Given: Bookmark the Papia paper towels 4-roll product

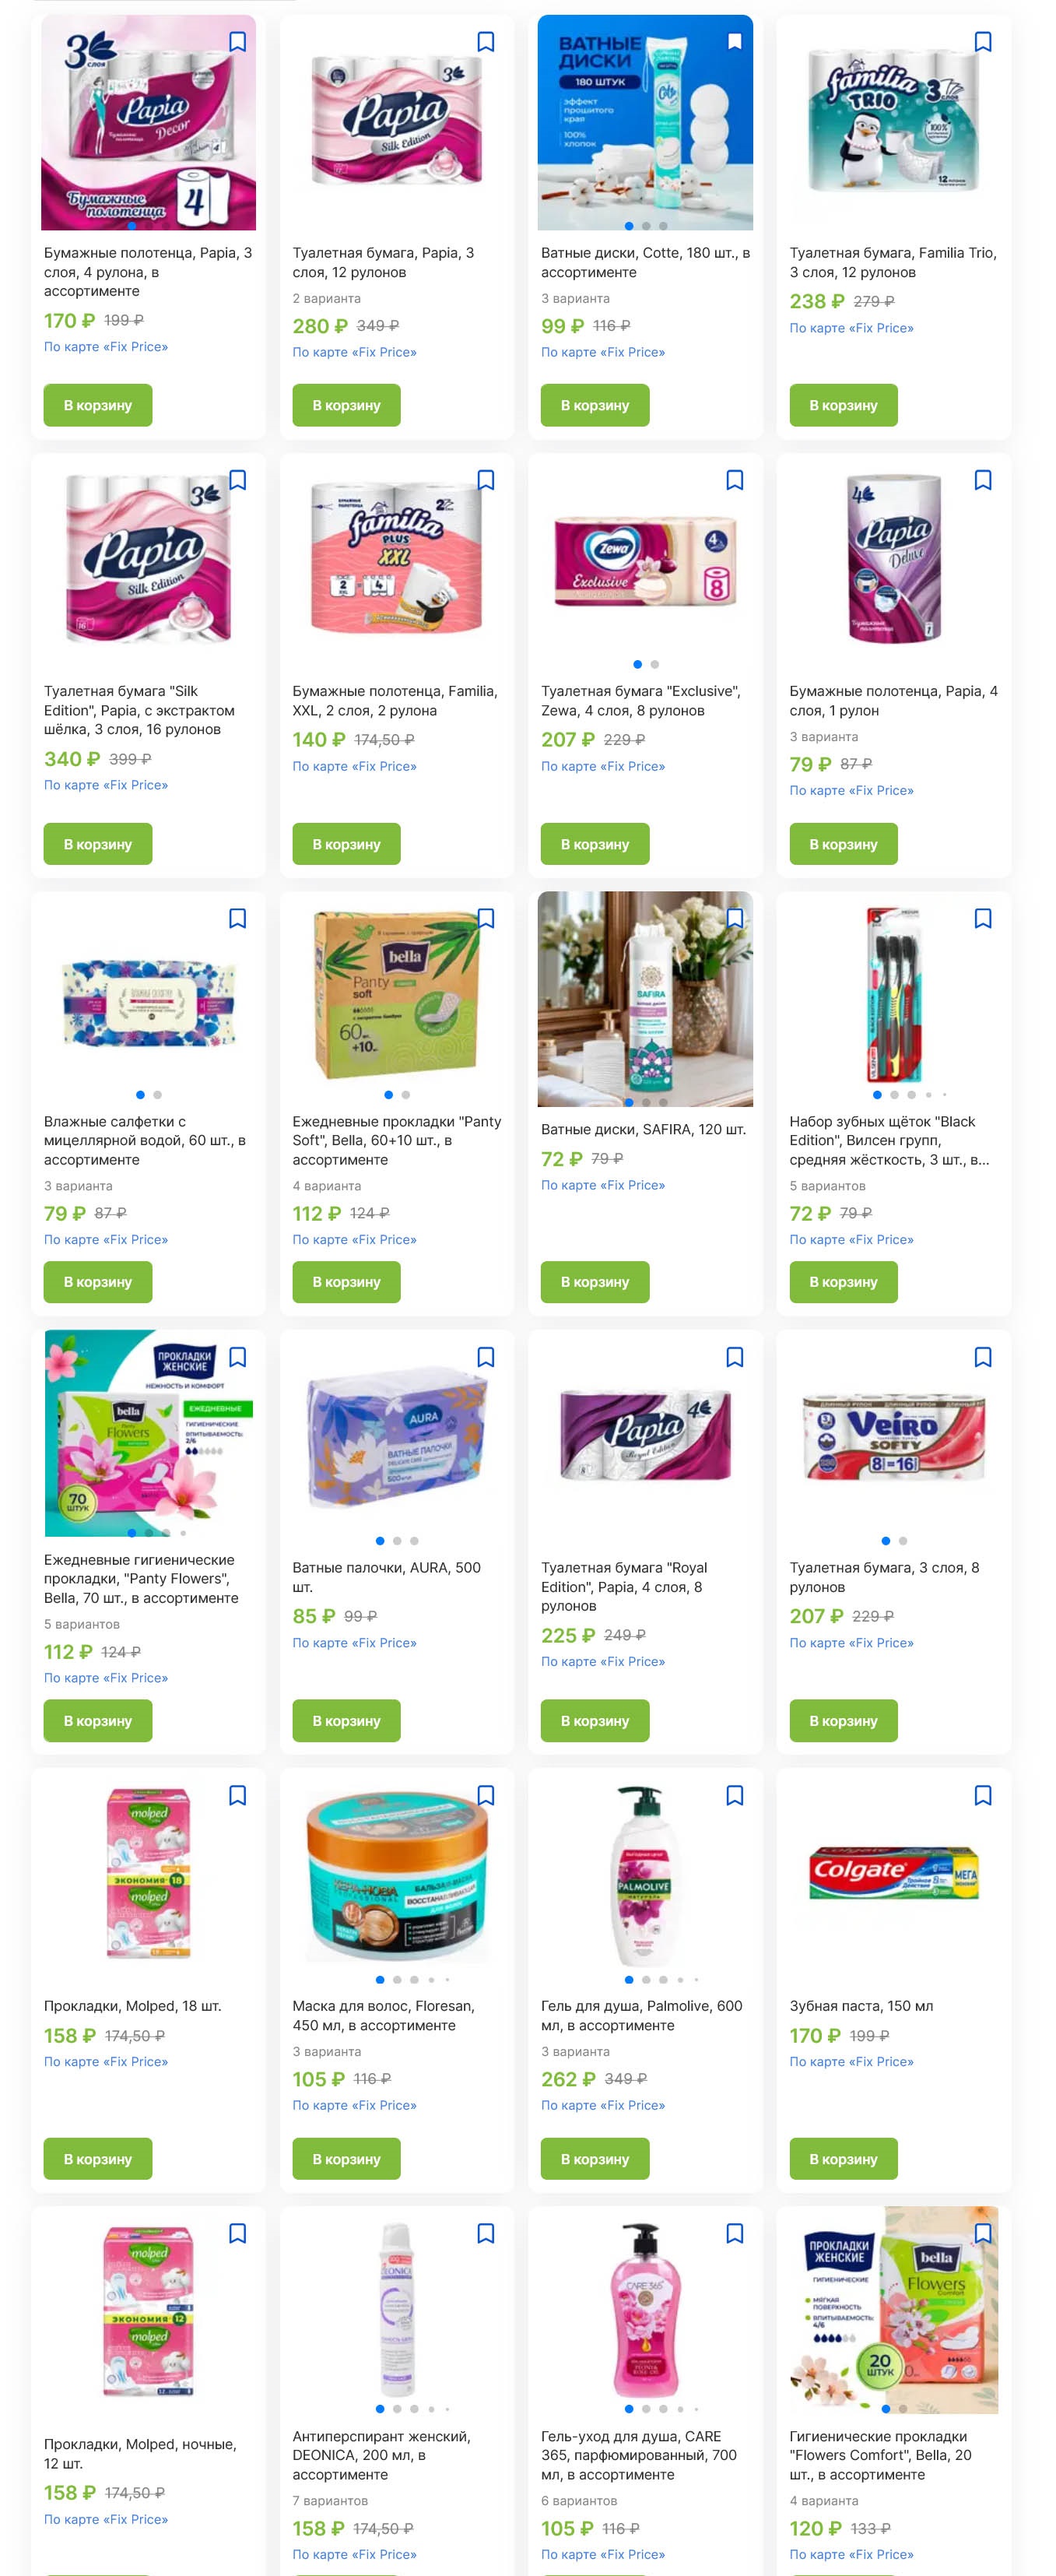Looking at the screenshot, I should click(237, 42).
